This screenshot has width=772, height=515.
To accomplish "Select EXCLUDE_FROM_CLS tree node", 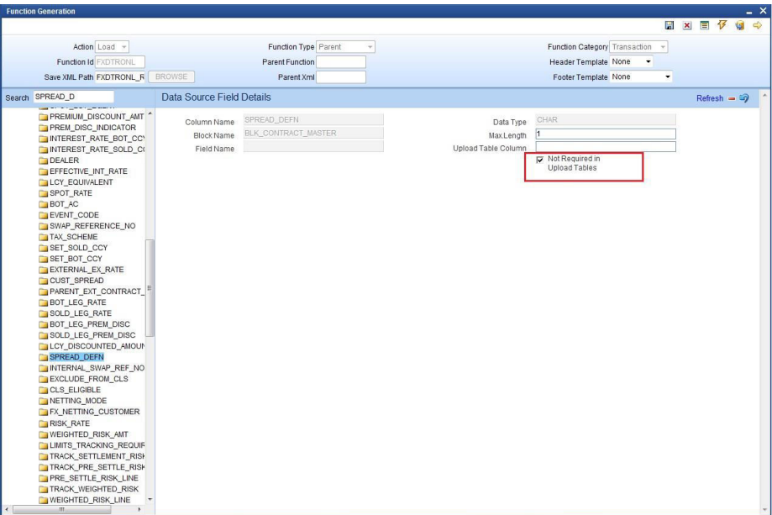I will pyautogui.click(x=88, y=379).
